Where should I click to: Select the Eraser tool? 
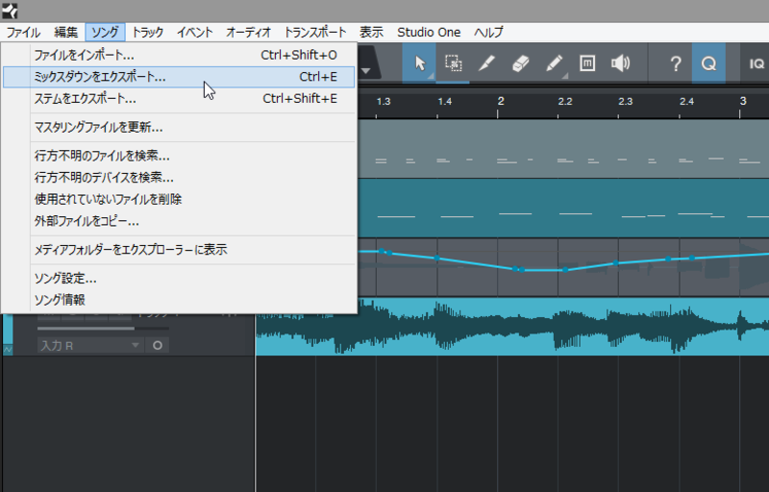coord(520,63)
